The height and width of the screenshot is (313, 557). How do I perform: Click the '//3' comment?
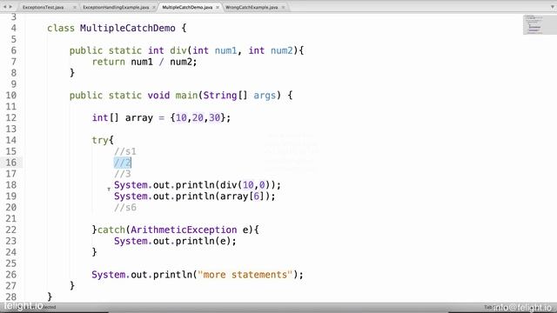tap(123, 174)
